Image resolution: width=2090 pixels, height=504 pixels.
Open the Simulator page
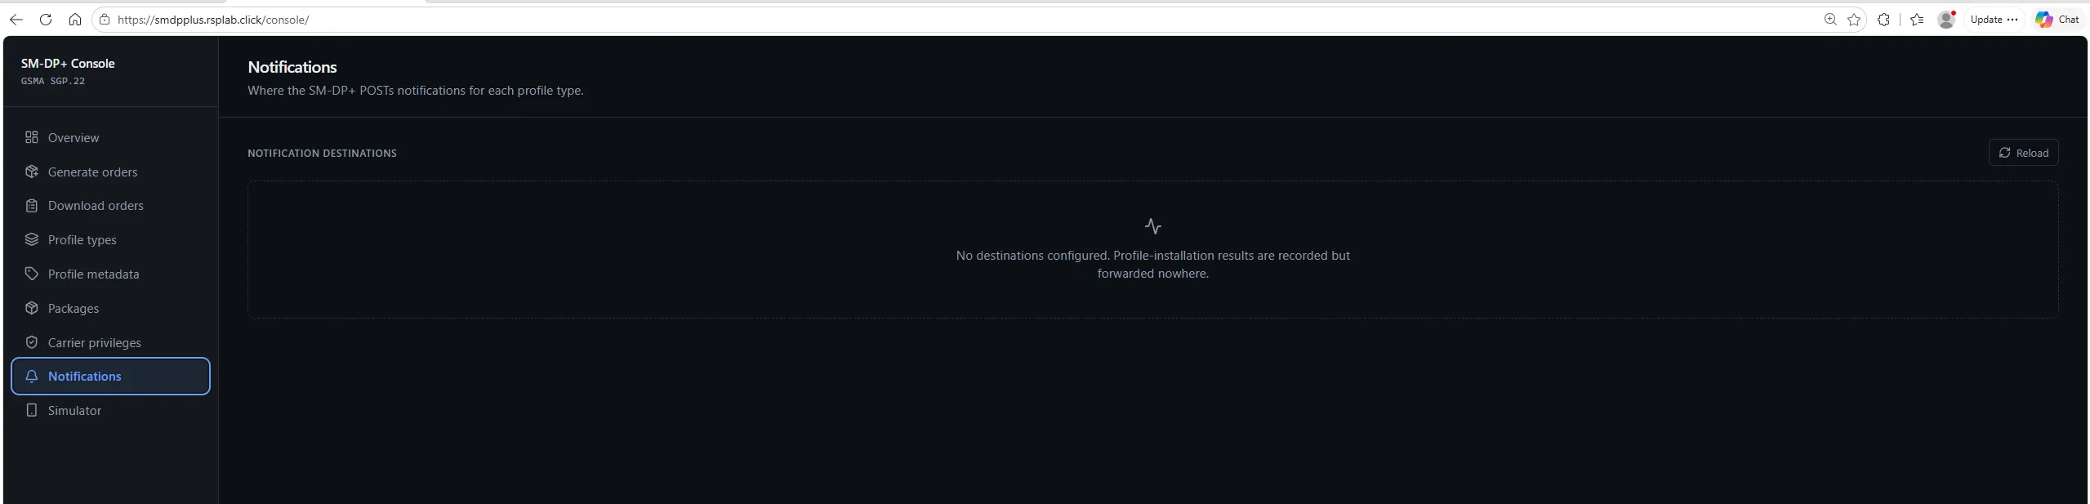point(110,410)
